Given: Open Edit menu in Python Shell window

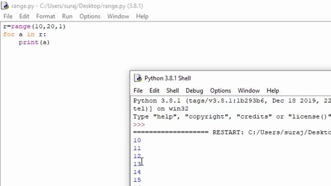Looking at the screenshot, I should (154, 91).
